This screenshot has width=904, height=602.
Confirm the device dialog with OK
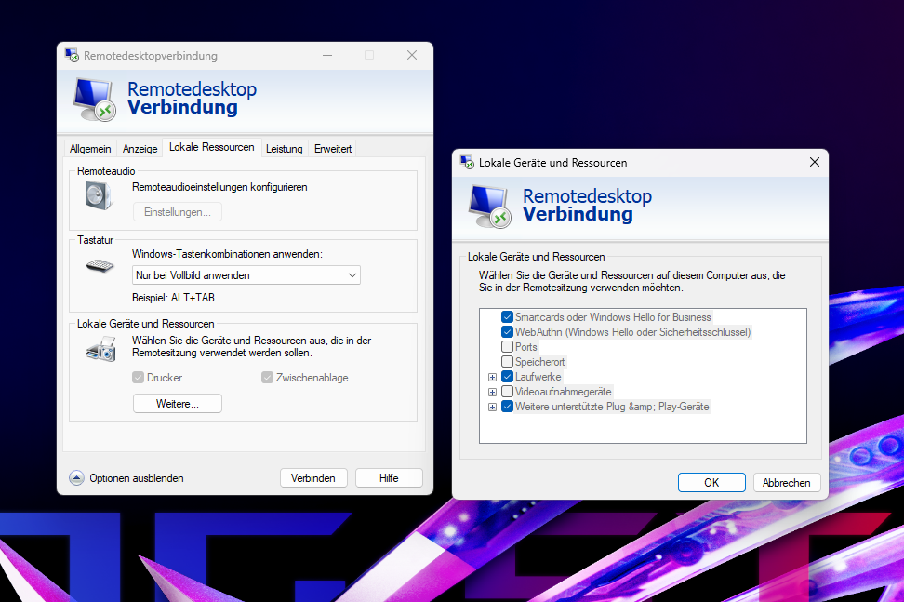pyautogui.click(x=711, y=483)
